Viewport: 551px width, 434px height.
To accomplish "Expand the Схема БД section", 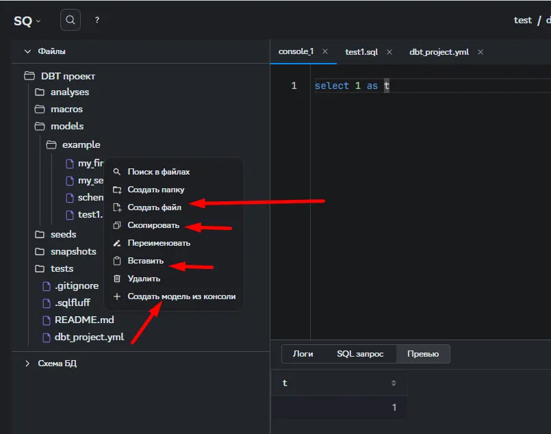I will pyautogui.click(x=28, y=363).
